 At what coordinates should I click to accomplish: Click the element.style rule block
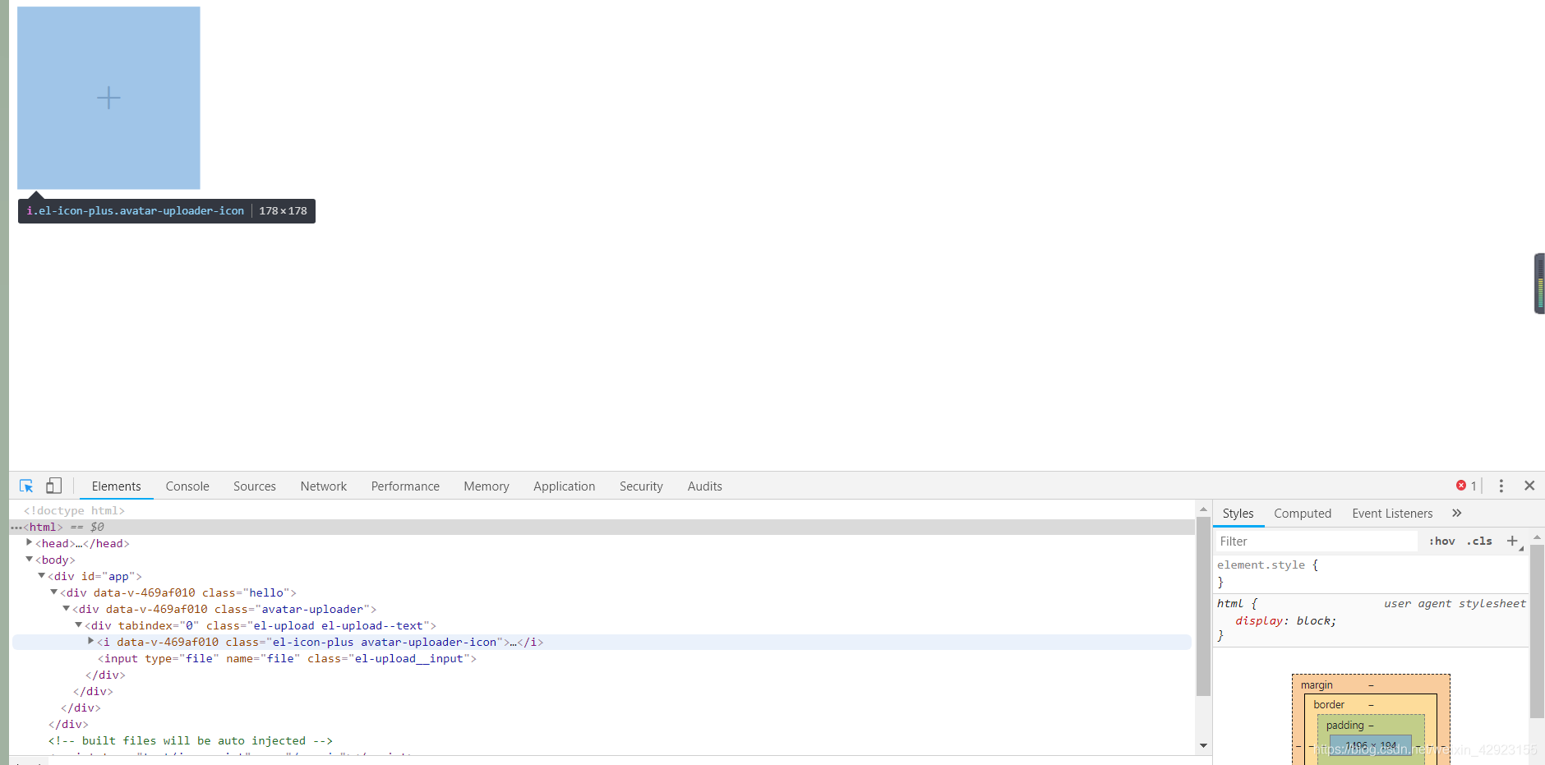(1370, 574)
